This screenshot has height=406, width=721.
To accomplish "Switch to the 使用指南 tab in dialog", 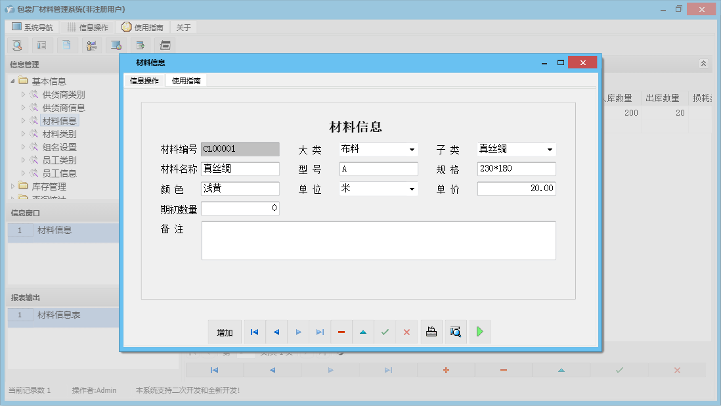I will [186, 81].
